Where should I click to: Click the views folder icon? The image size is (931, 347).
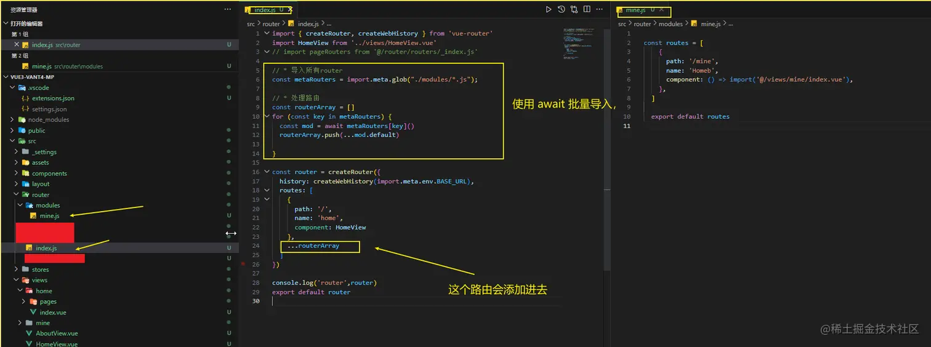pos(26,280)
